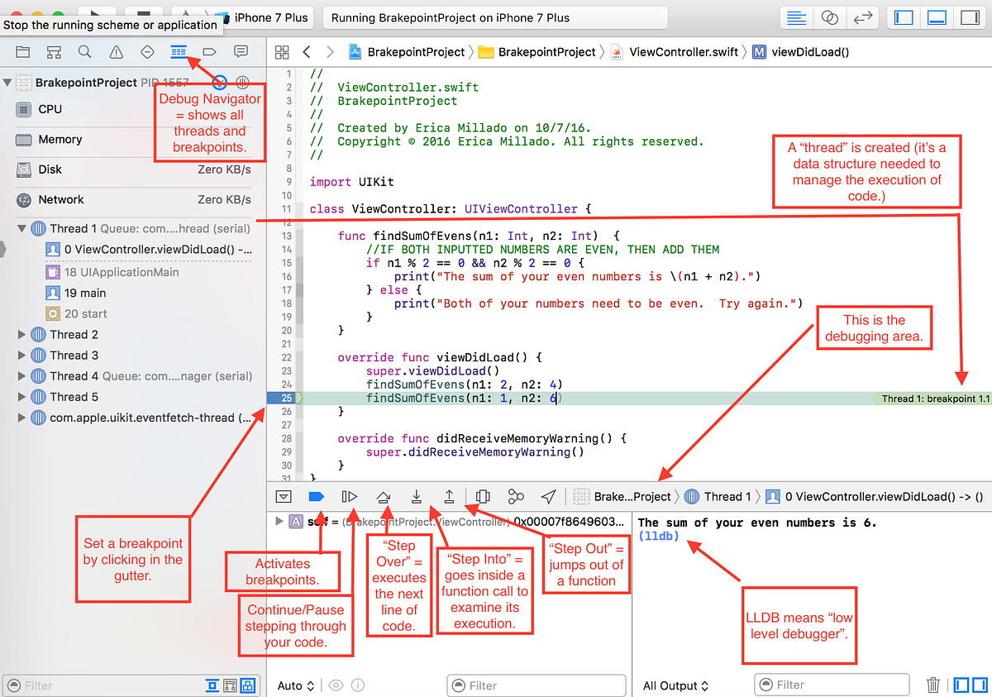
Task: Expand the Thread 2 disclosure triangle
Action: pyautogui.click(x=21, y=336)
